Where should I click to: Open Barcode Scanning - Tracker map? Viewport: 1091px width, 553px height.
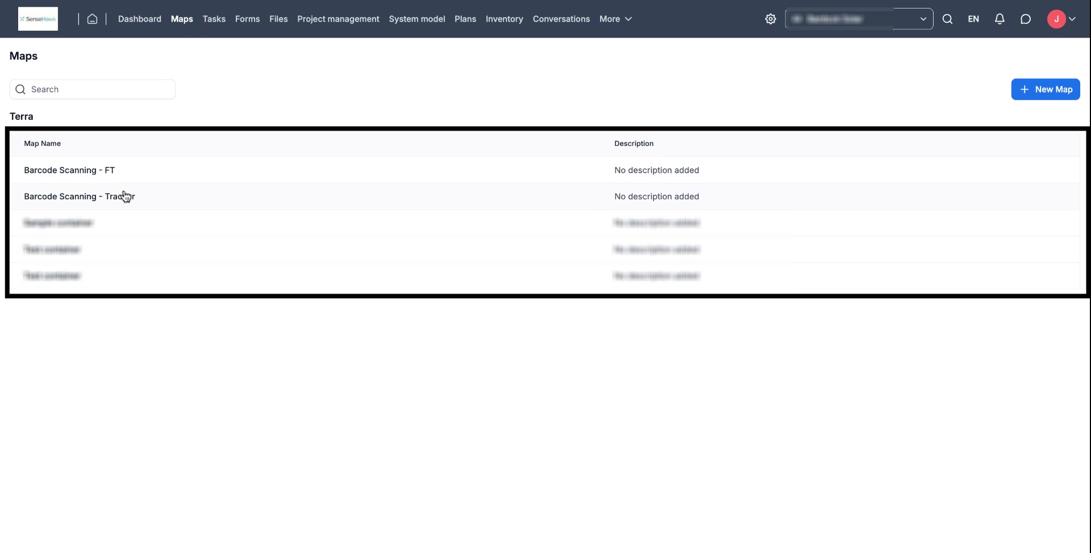(x=80, y=196)
